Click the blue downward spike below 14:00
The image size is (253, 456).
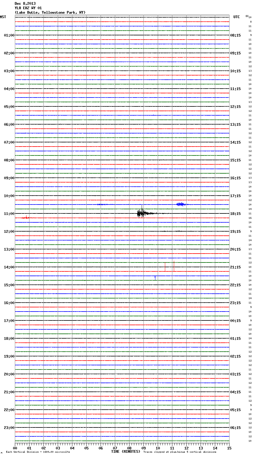click(x=155, y=278)
